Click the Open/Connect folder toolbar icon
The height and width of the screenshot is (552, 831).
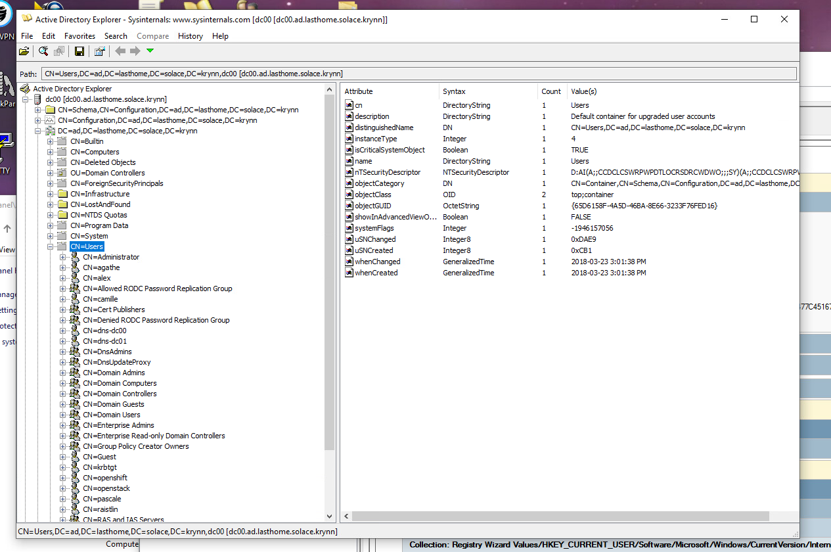click(24, 51)
